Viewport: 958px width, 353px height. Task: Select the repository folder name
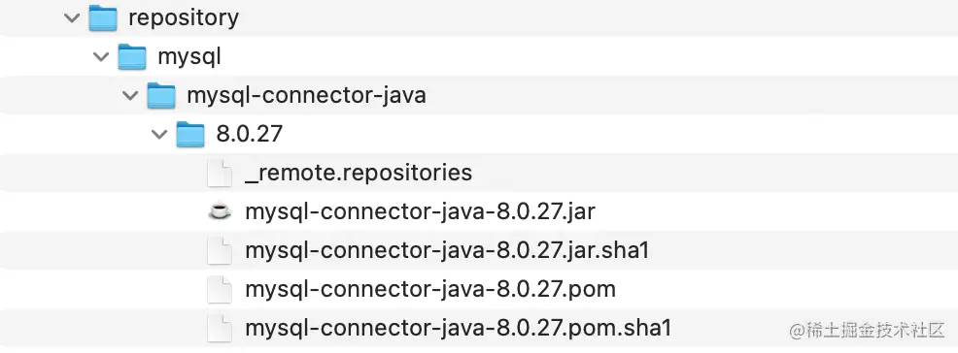coord(184,18)
